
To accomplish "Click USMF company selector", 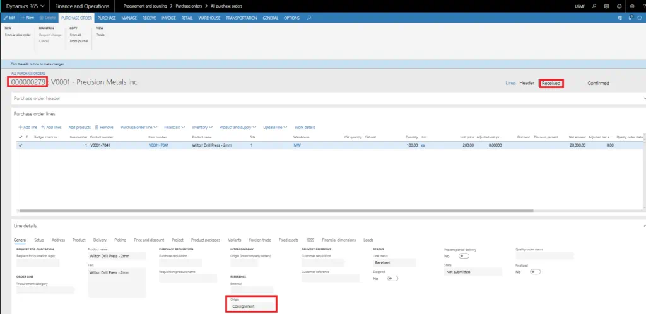I will (580, 6).
